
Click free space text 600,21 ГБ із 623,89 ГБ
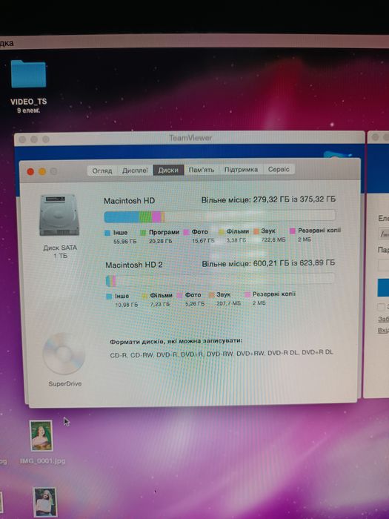293,263
